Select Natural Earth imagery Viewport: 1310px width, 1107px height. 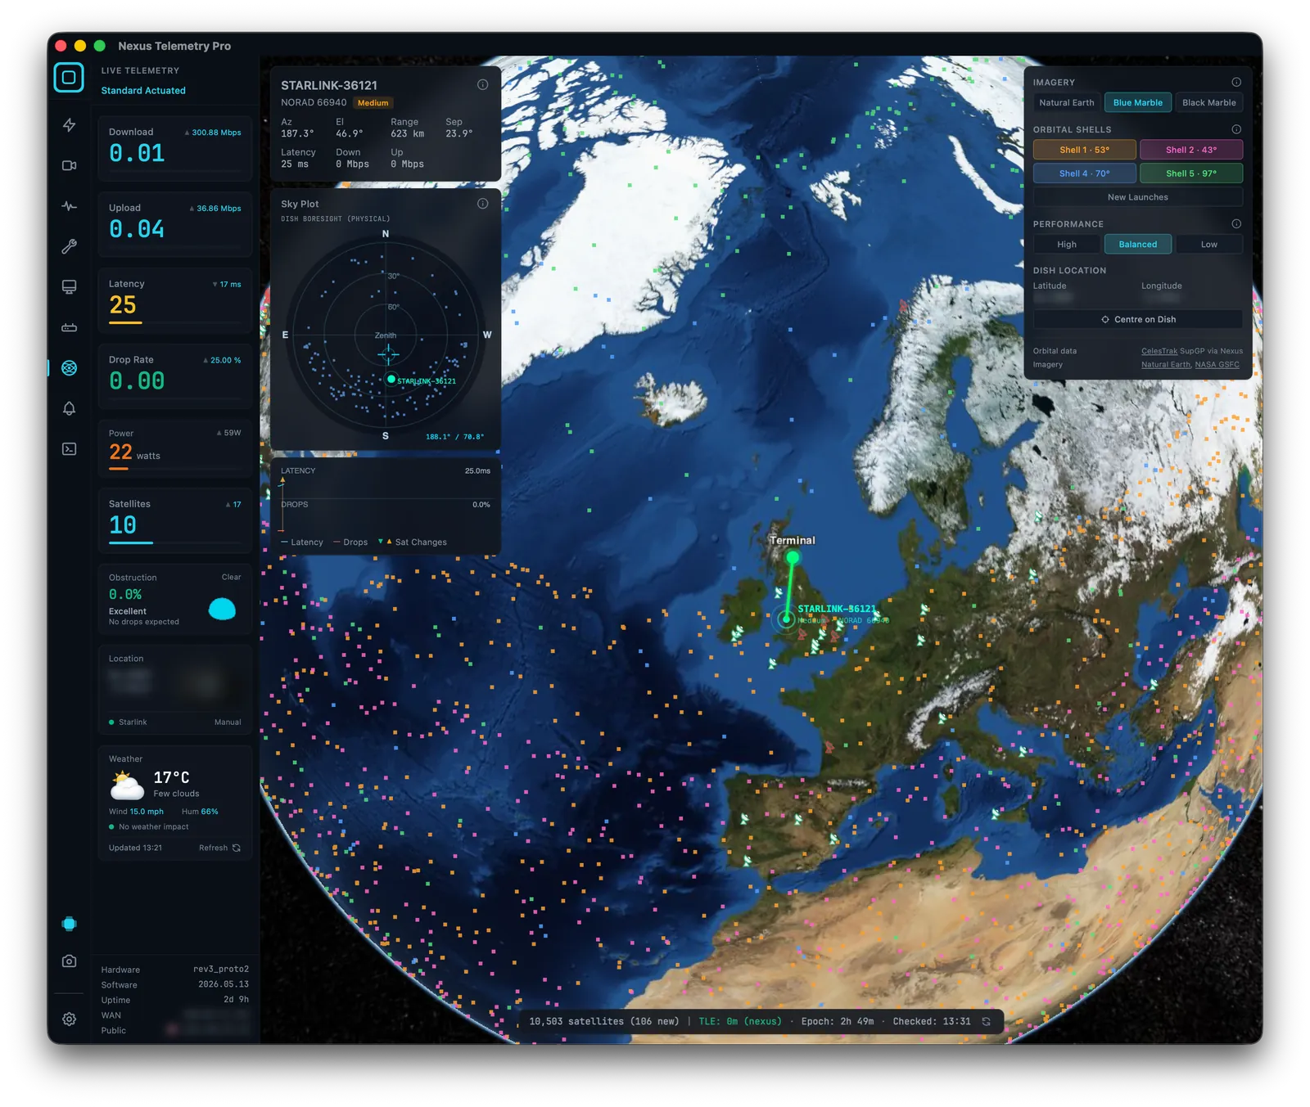[1066, 102]
